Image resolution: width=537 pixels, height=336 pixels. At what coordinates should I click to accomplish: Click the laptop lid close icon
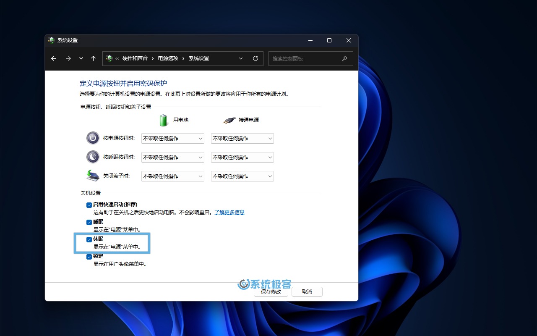pos(93,175)
